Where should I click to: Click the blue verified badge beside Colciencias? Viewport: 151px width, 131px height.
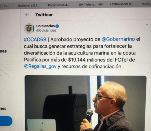57,26
